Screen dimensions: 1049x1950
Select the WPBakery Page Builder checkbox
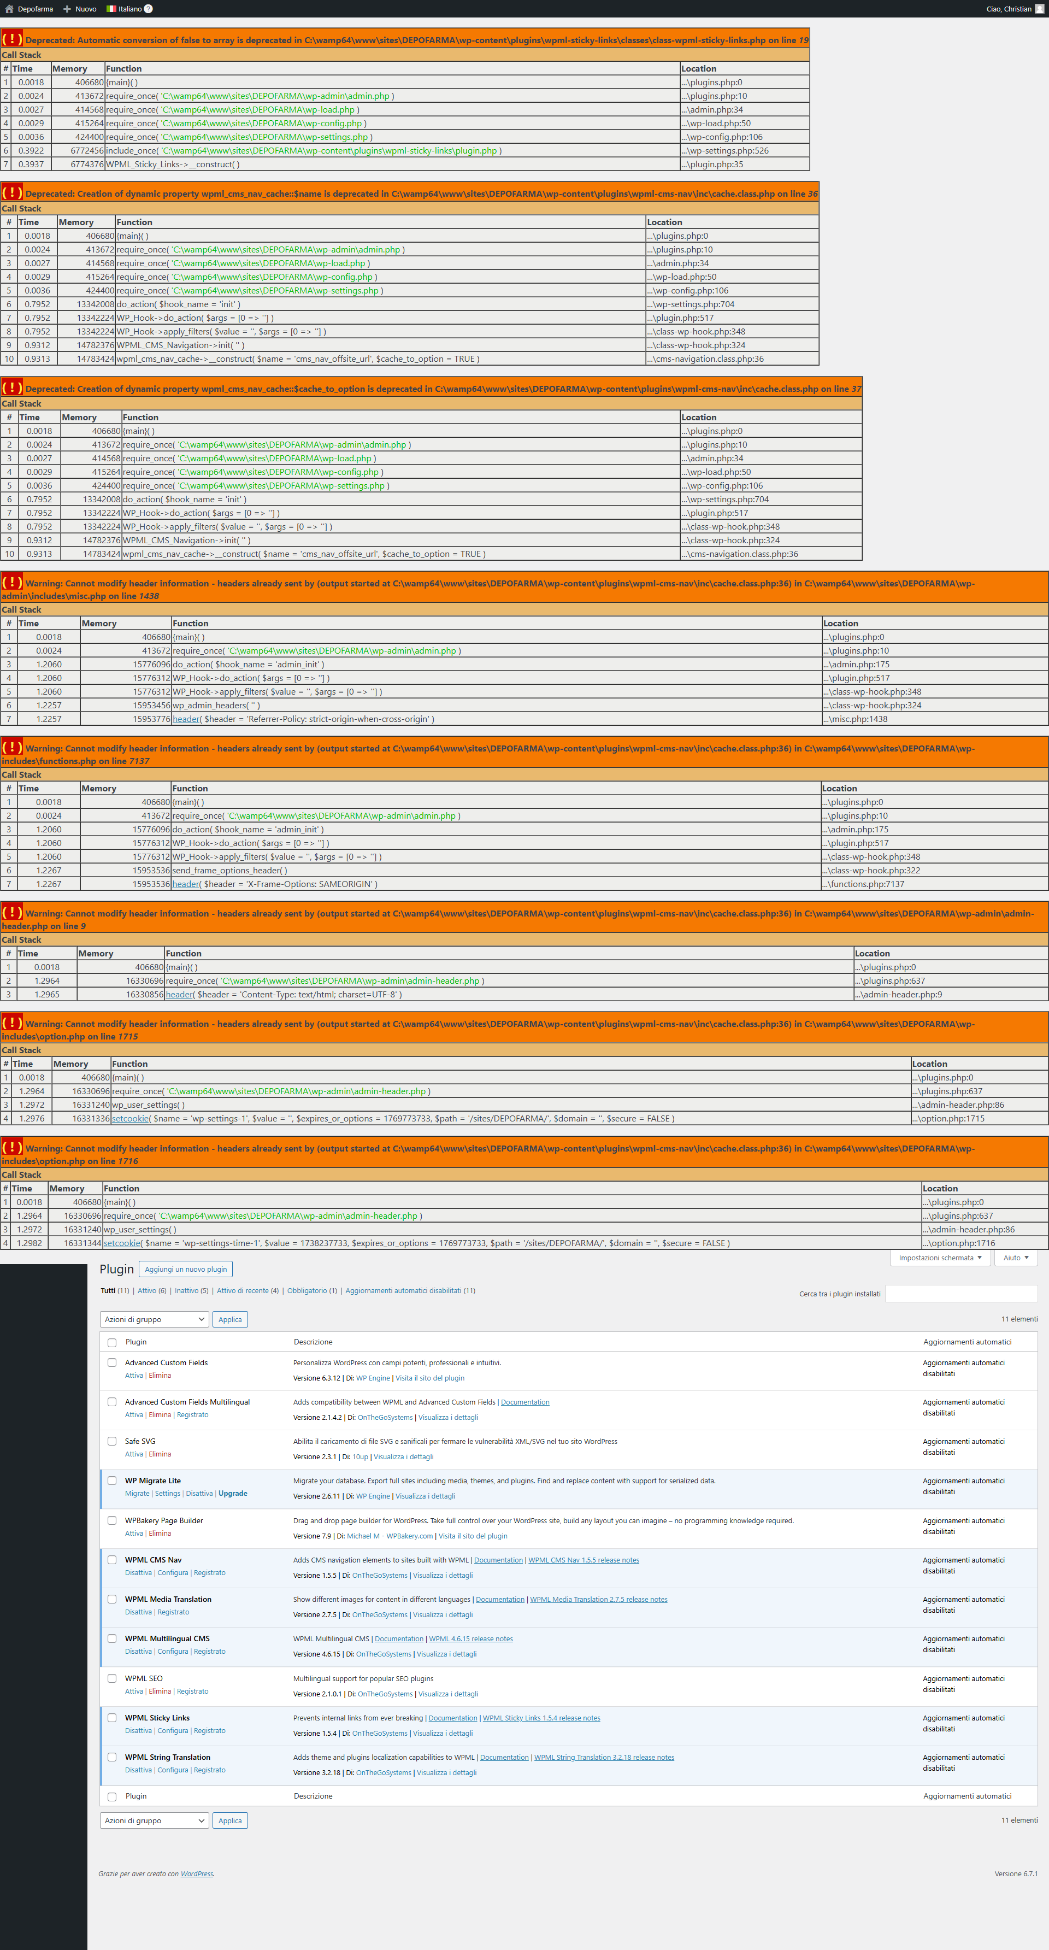coord(112,1521)
